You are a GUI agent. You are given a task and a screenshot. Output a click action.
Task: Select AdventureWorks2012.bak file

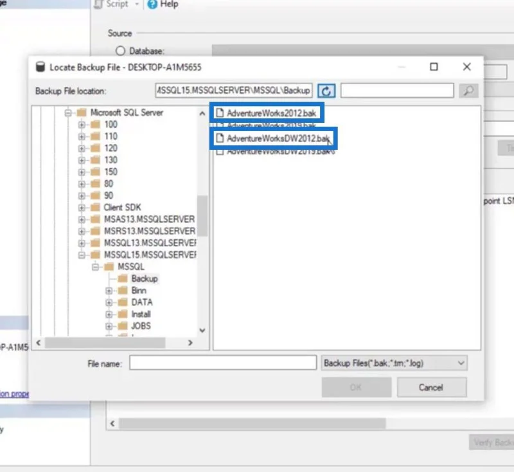pos(266,113)
